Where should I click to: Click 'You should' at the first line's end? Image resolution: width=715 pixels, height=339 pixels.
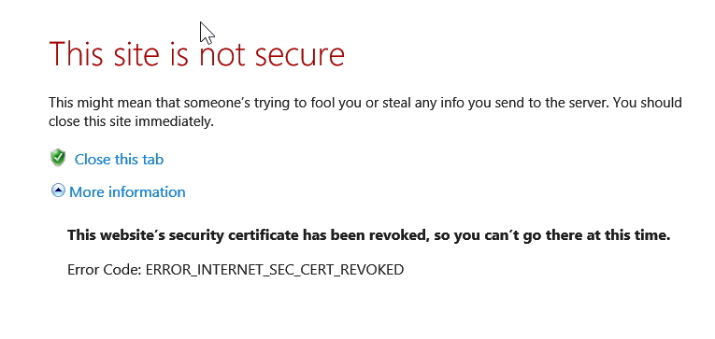click(x=648, y=103)
